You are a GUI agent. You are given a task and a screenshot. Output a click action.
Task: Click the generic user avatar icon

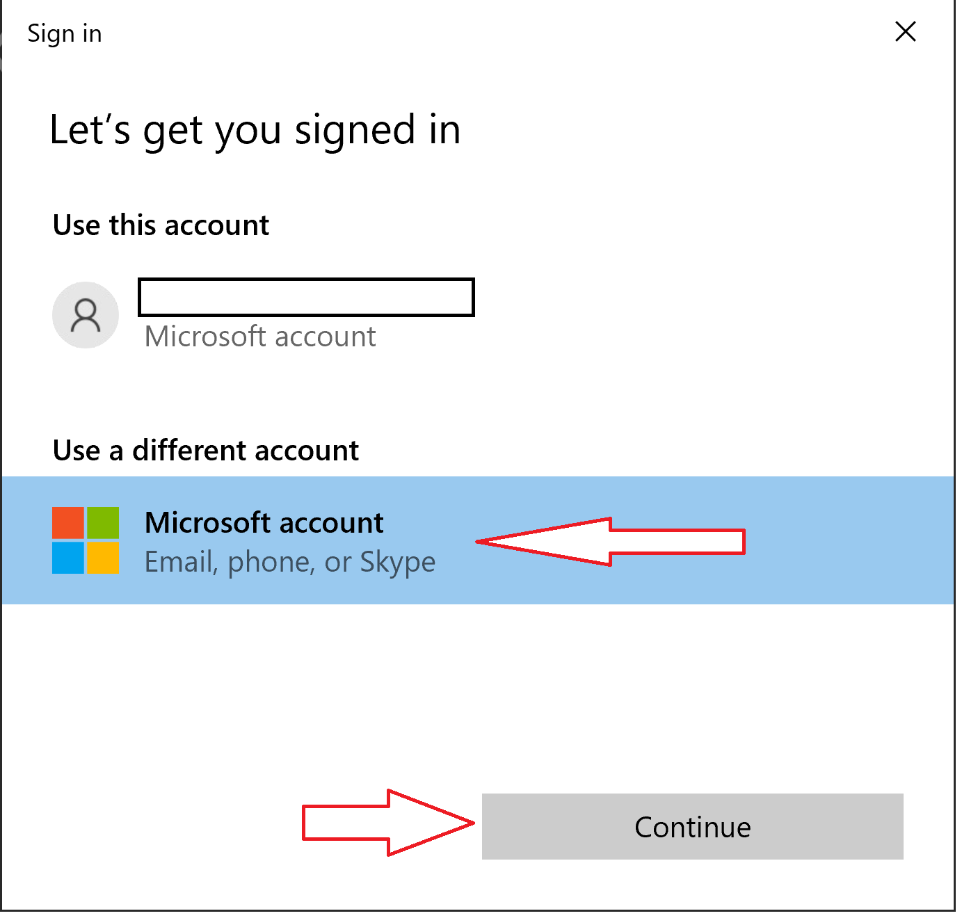[86, 315]
